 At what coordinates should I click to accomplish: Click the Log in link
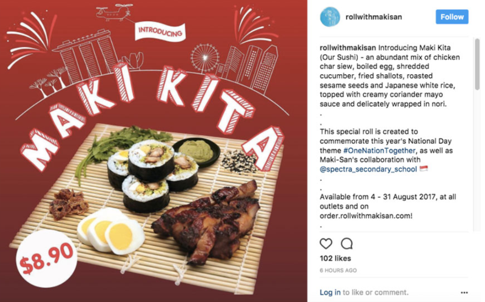point(330,292)
